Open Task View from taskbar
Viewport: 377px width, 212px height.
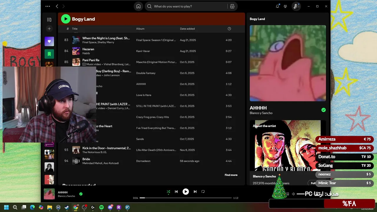pos(24,207)
